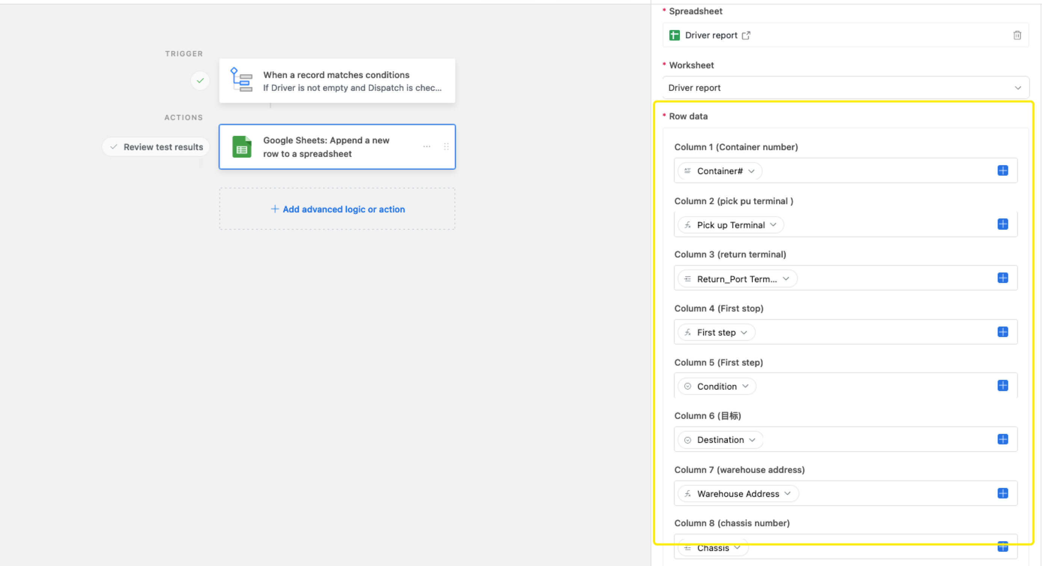Click the 'Column 3 (return terminal)' label
The height and width of the screenshot is (566, 1042).
pyautogui.click(x=730, y=254)
